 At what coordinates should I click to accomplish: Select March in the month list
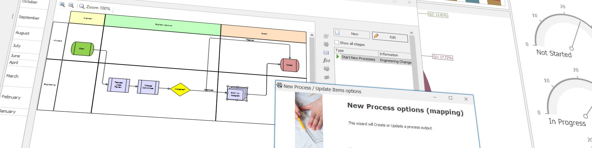click(12, 76)
